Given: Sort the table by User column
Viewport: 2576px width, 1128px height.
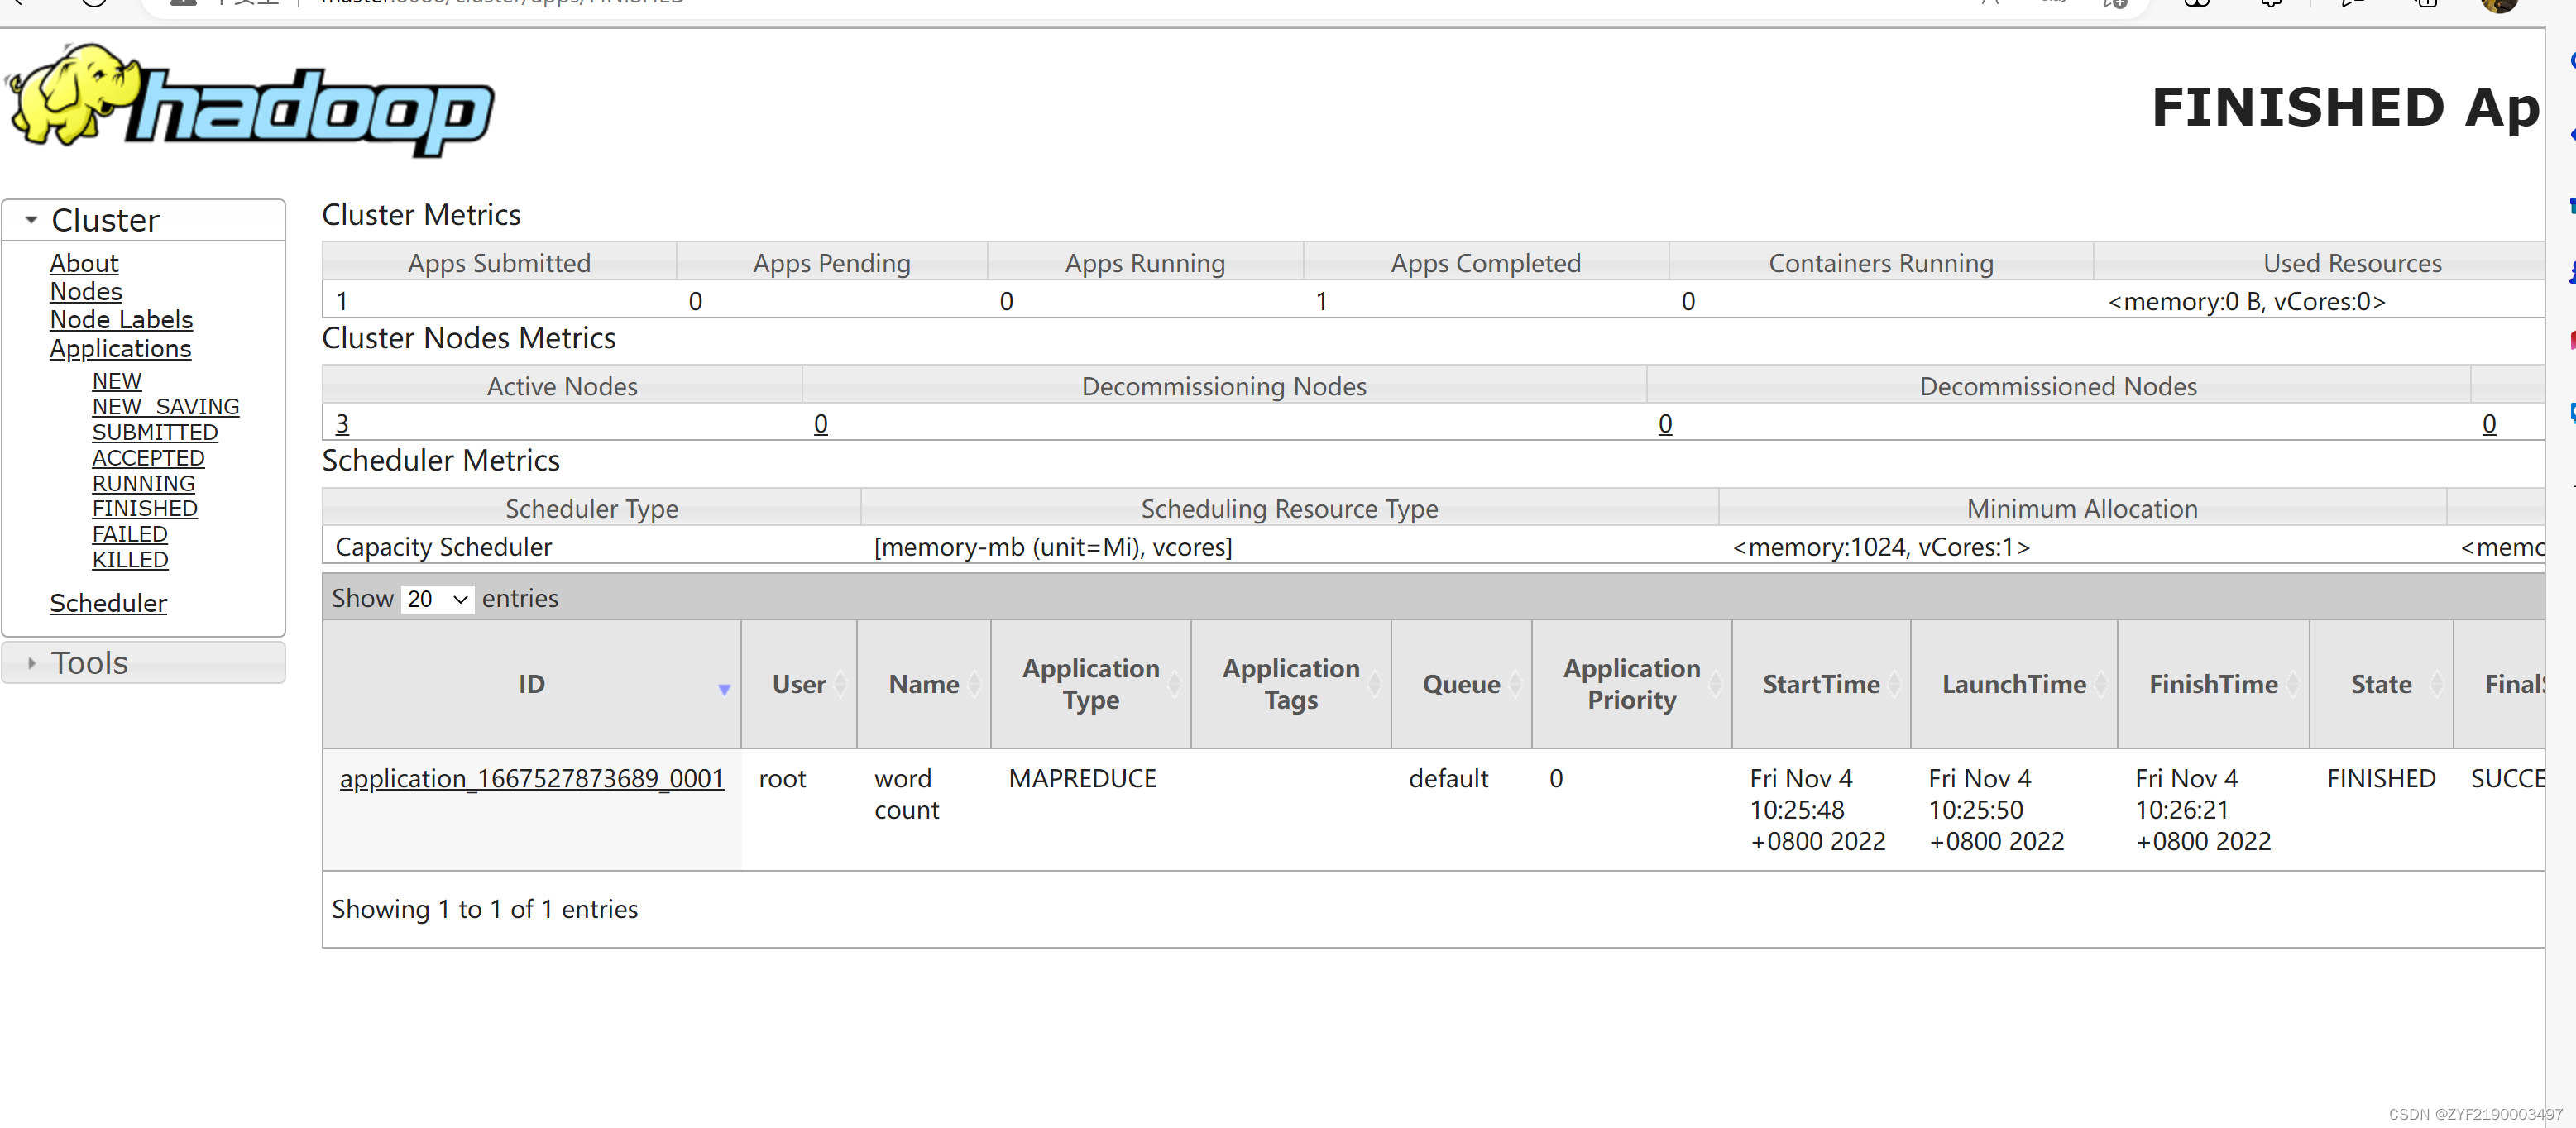Looking at the screenshot, I should pyautogui.click(x=798, y=684).
